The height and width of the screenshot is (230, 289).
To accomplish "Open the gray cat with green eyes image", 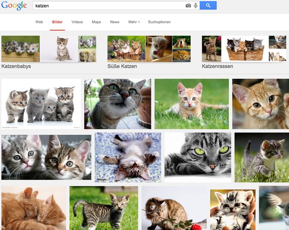I will click(x=198, y=158).
